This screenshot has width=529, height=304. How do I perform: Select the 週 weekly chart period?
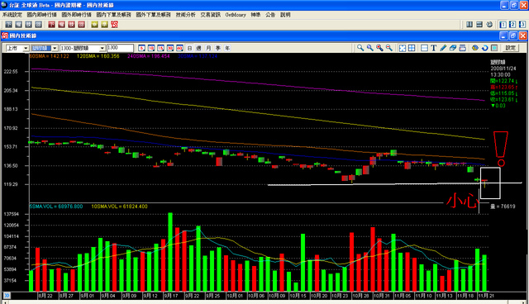click(x=199, y=48)
